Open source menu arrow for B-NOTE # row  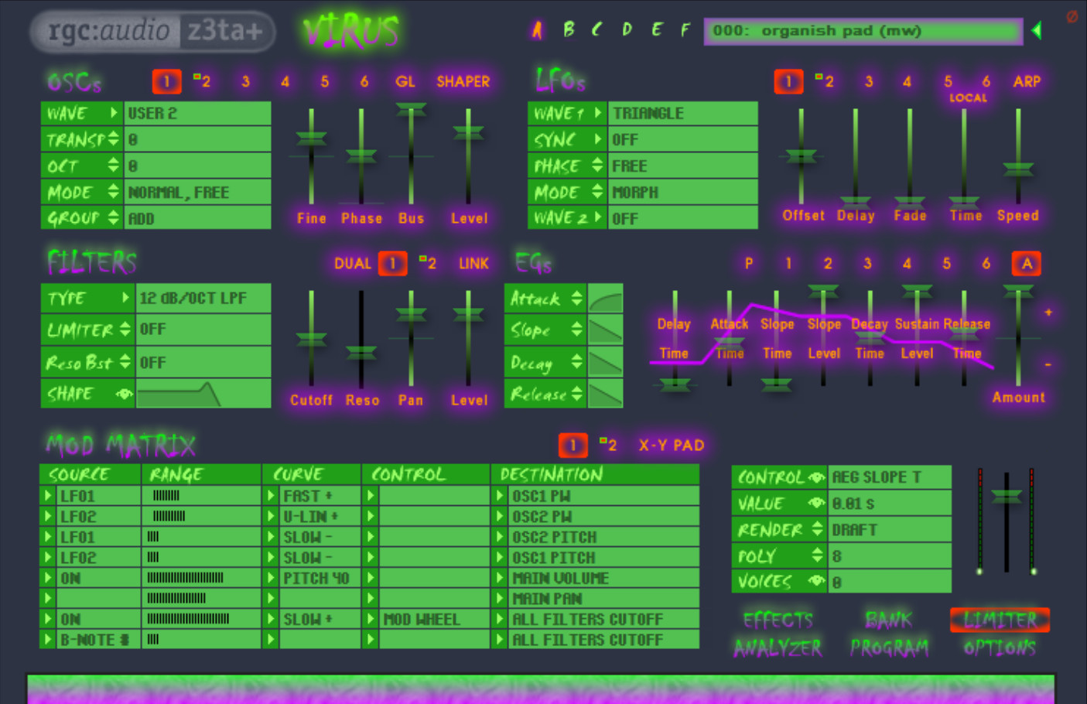[x=48, y=640]
